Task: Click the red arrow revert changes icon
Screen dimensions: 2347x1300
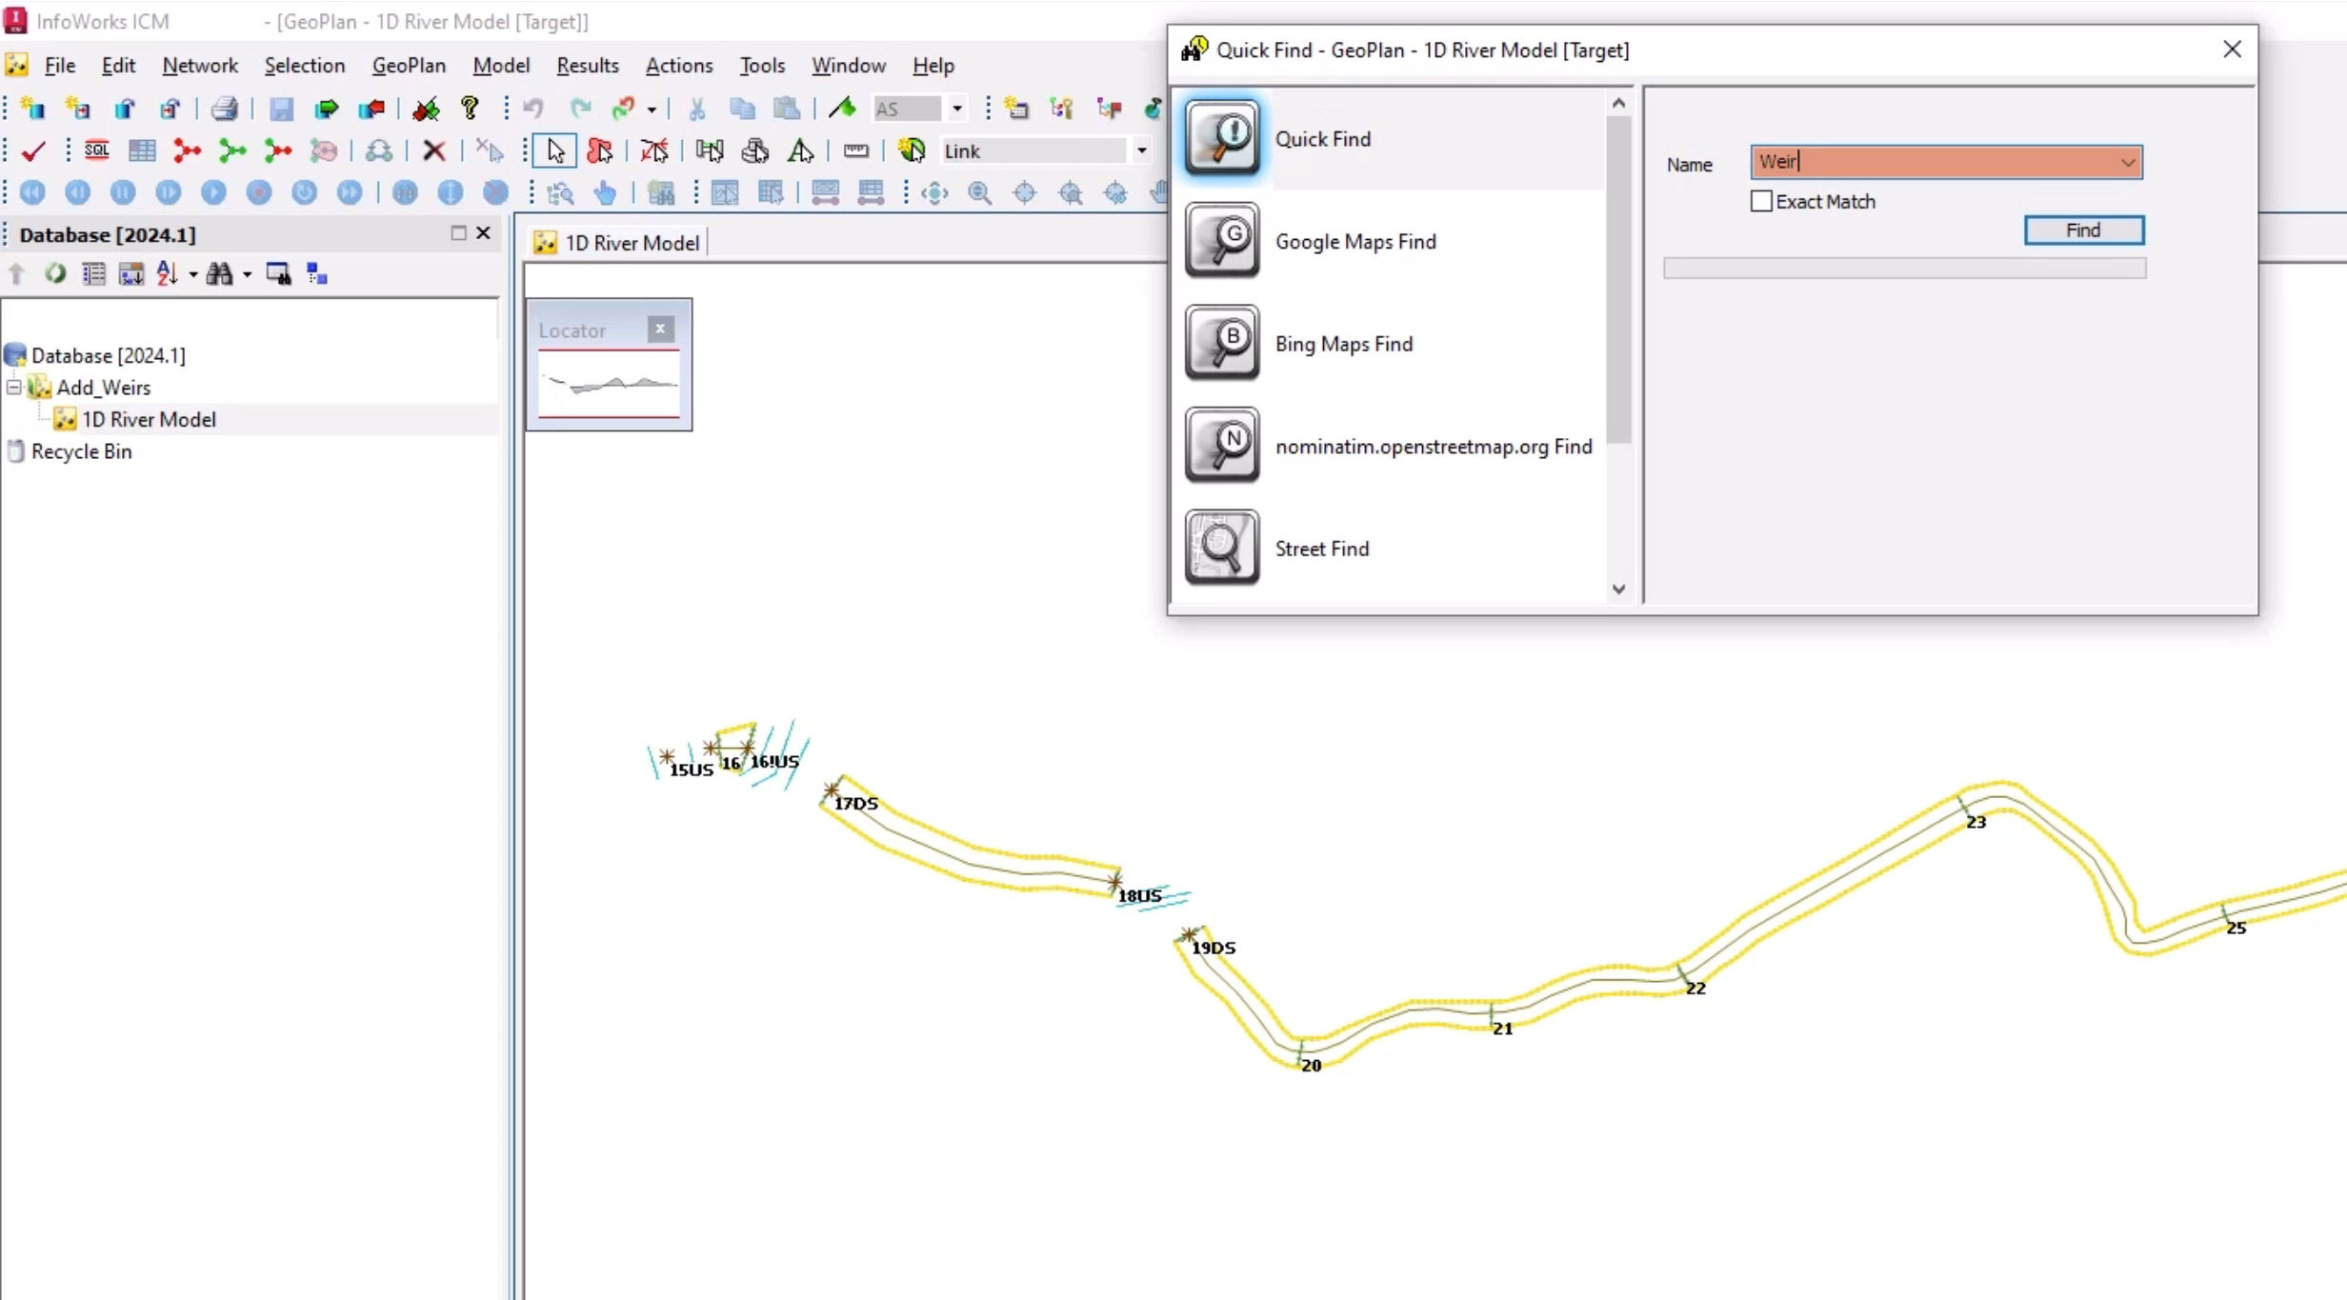Action: click(371, 109)
